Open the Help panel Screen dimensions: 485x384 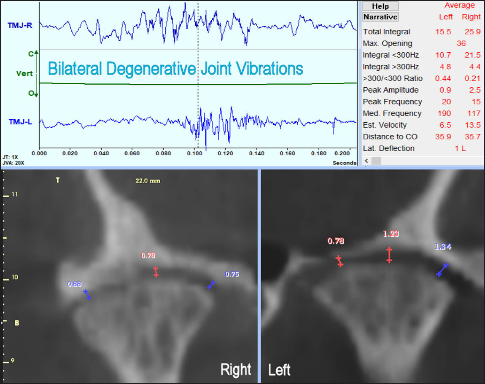pyautogui.click(x=380, y=6)
